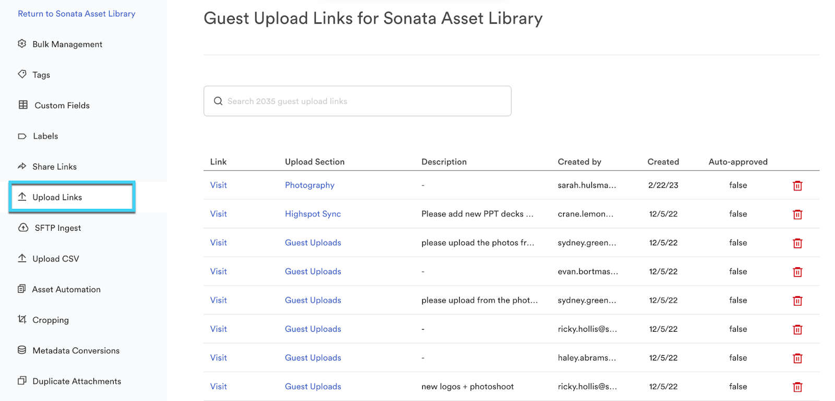Viewport: 835px width, 401px height.
Task: Click the Cropping tool icon
Action: [x=22, y=319]
